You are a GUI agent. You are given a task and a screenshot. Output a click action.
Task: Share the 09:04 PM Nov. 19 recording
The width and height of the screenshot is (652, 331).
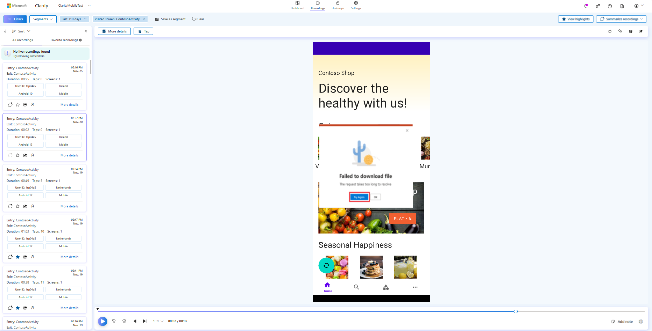(25, 206)
